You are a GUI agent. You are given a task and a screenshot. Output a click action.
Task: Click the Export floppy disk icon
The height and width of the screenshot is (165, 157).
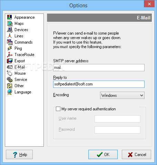coord(10,61)
